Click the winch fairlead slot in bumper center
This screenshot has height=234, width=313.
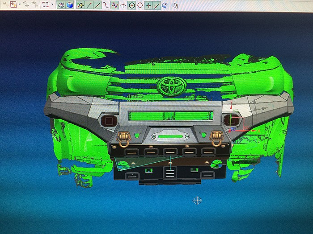coord(170,136)
